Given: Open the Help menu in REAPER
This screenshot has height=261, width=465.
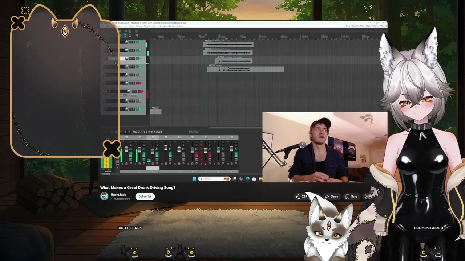Looking at the screenshot, I should 154,26.
